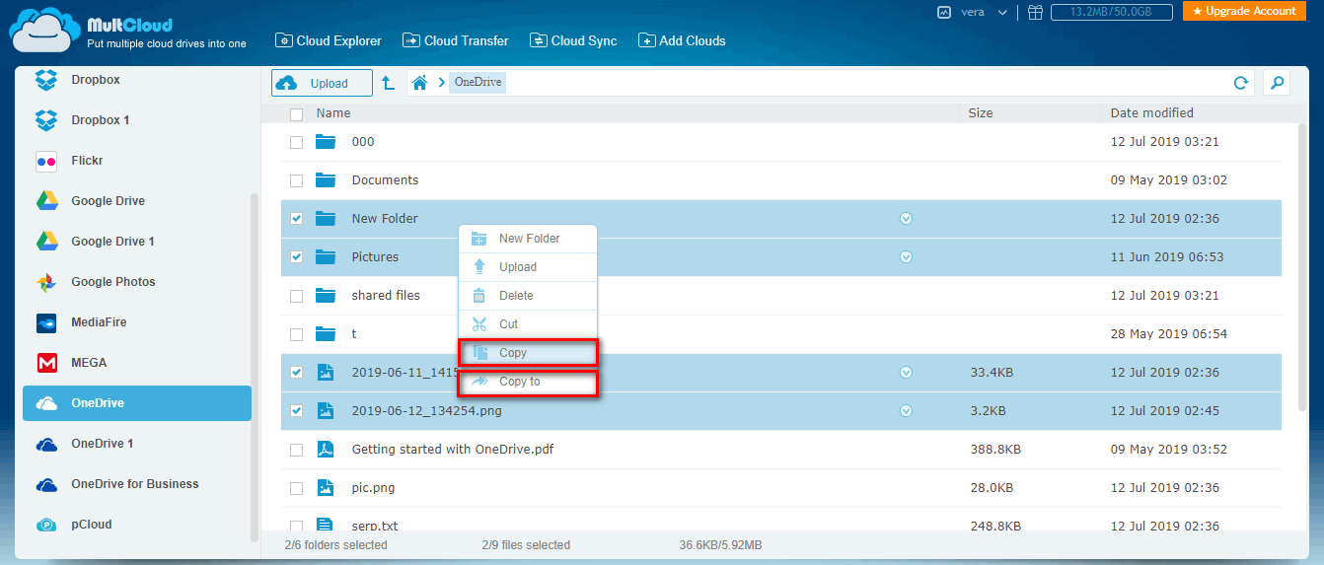This screenshot has width=1324, height=565.
Task: Click the Dropbox cloud icon in sidebar
Action: (46, 79)
